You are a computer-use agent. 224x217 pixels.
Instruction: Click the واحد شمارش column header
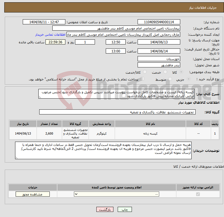coord(101,124)
